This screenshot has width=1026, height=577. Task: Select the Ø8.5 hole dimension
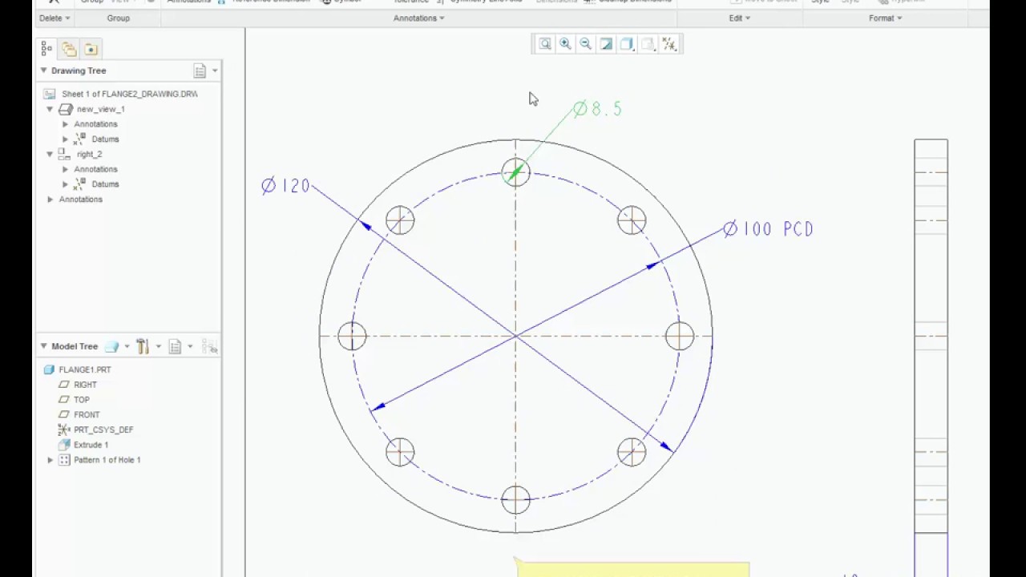pyautogui.click(x=597, y=109)
